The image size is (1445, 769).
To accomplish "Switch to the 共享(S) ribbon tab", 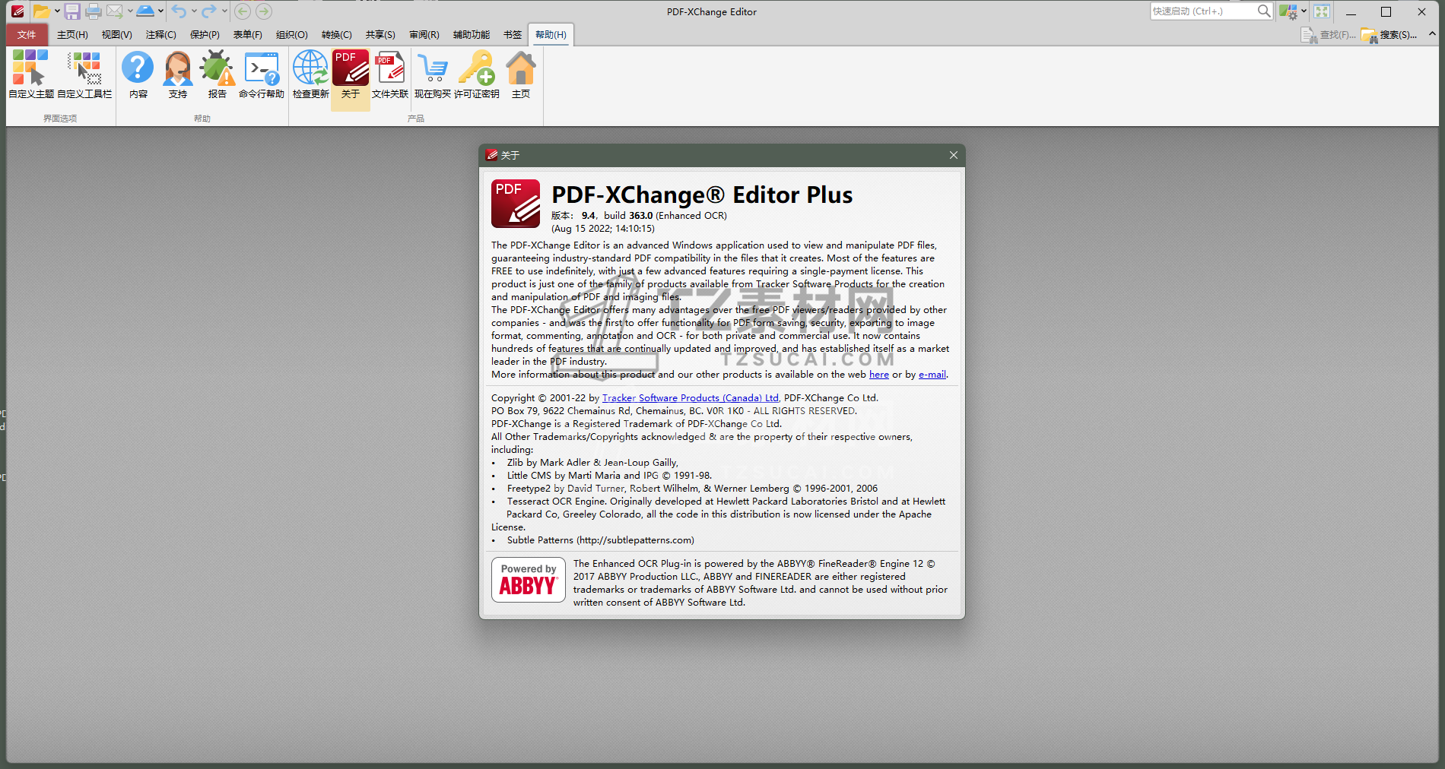I will [x=380, y=35].
